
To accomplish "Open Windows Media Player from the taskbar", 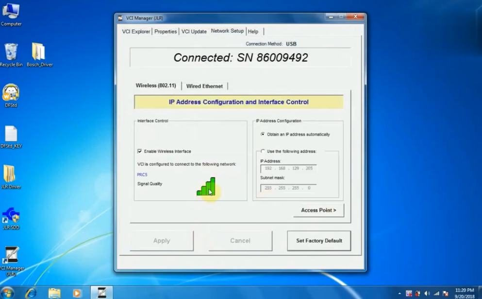I will 77,293.
